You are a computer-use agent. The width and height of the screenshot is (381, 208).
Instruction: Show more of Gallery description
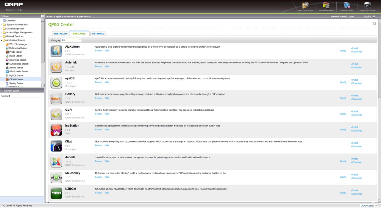point(343,98)
